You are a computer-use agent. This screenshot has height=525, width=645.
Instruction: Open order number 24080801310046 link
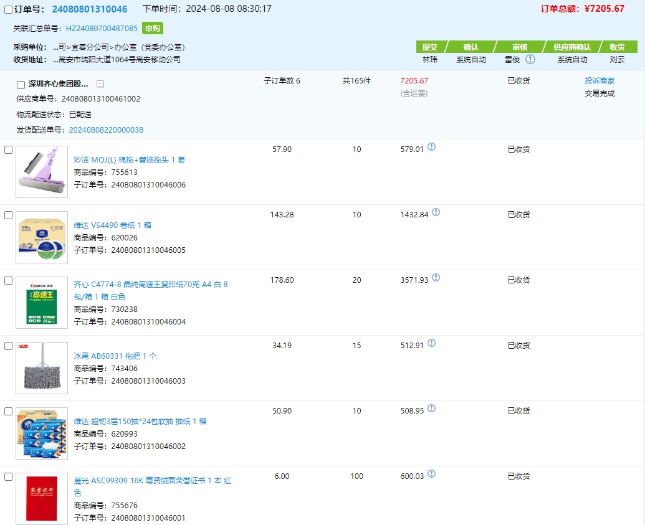coord(90,9)
